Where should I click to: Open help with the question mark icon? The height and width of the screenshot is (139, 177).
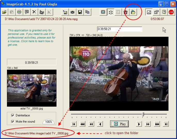[x=164, y=12]
